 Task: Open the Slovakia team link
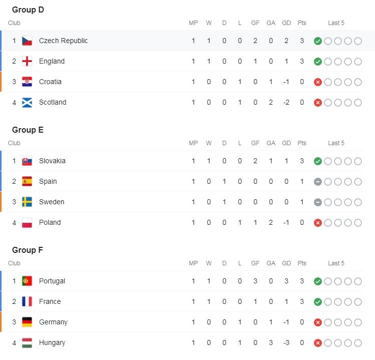click(x=52, y=161)
